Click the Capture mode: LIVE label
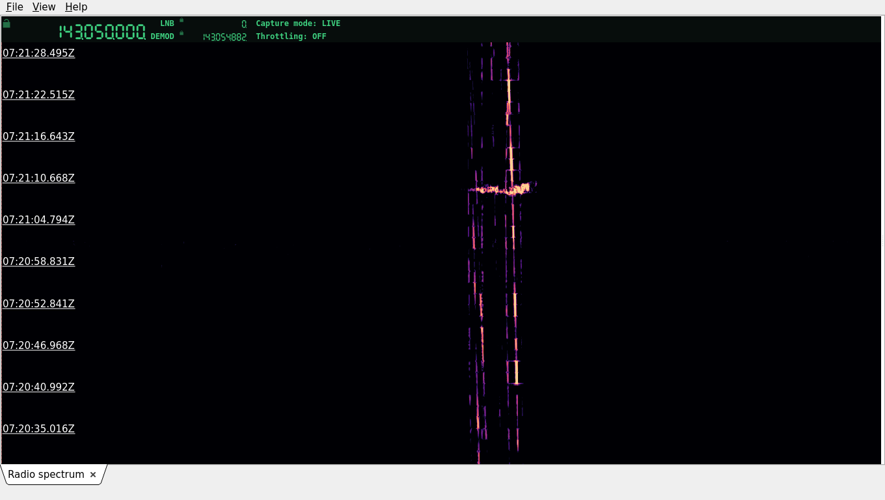The width and height of the screenshot is (885, 500). coord(298,23)
